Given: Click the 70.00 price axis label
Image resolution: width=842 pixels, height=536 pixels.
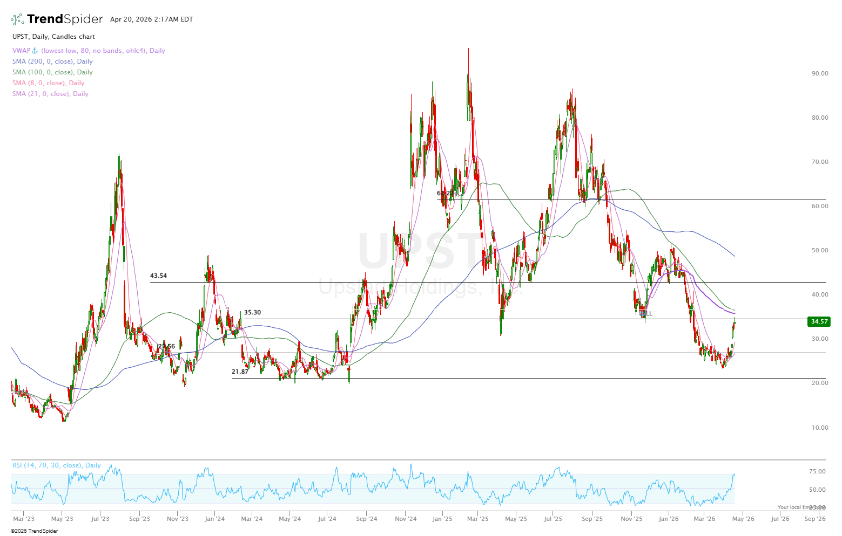Looking at the screenshot, I should [820, 162].
